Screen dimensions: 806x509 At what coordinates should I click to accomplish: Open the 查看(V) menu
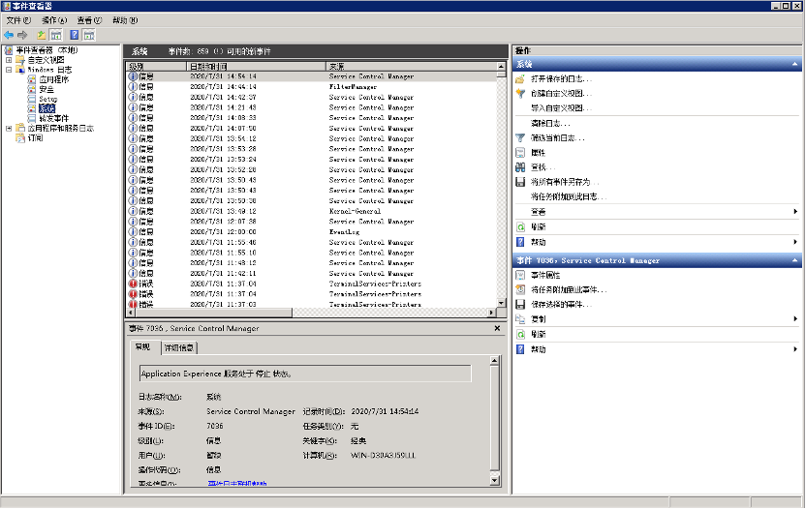[x=89, y=20]
